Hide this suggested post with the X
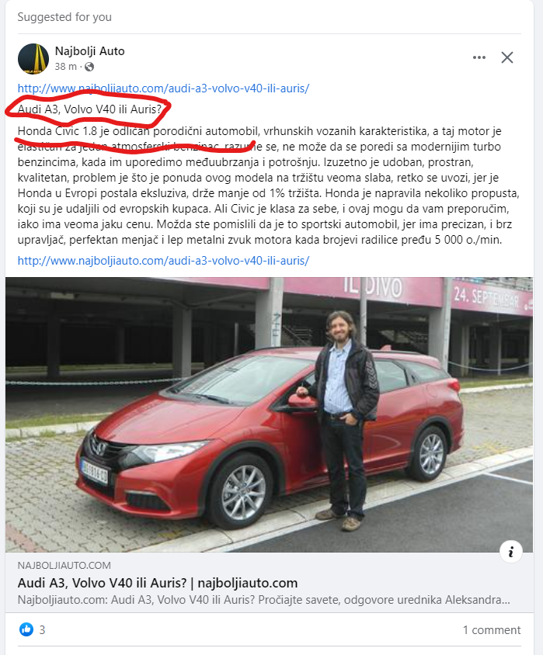Image resolution: width=543 pixels, height=655 pixels. (x=507, y=57)
